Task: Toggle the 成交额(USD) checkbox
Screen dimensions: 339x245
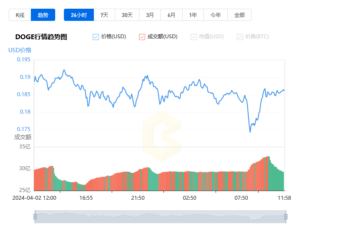Action: [x=142, y=37]
